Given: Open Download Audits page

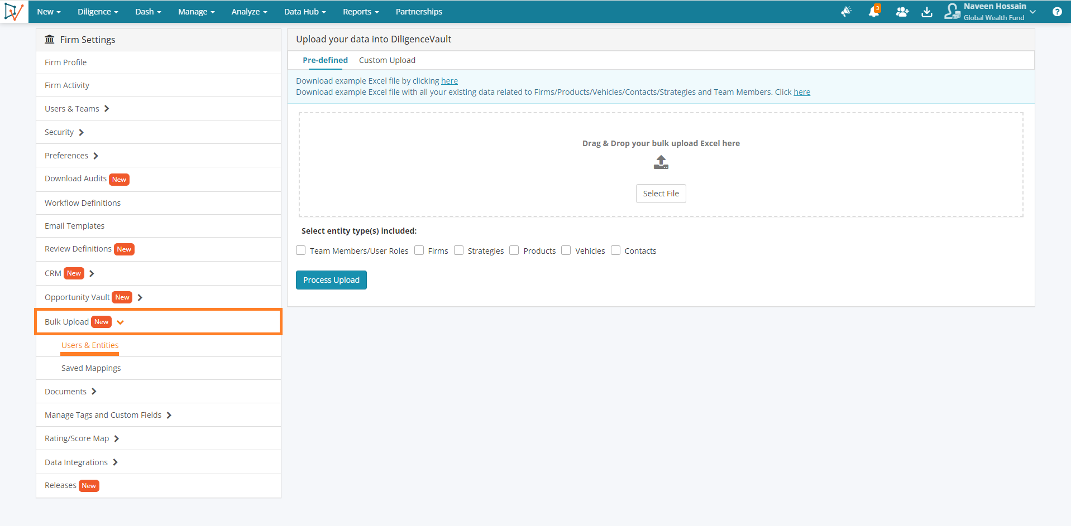Looking at the screenshot, I should coord(75,178).
